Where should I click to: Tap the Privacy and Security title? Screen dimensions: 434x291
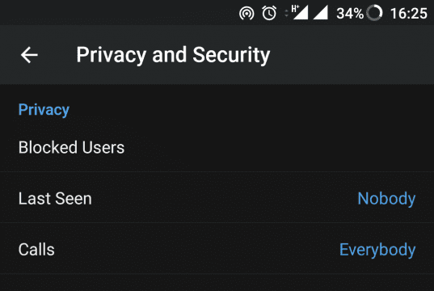173,55
